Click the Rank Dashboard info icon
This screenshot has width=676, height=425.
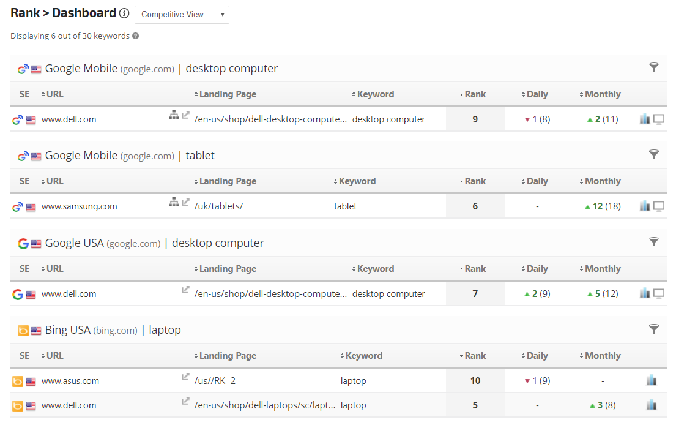pos(124,13)
